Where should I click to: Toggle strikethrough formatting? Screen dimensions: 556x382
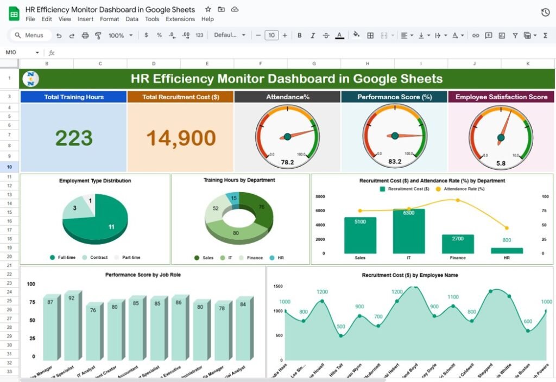[326, 35]
